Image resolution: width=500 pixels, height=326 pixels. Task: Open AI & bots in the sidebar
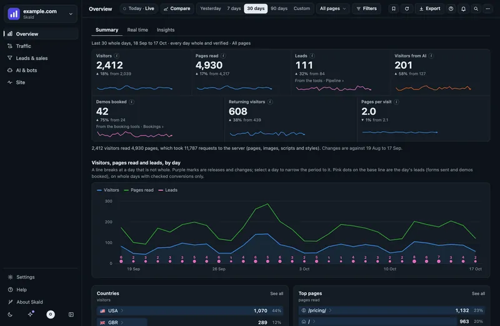(41, 70)
